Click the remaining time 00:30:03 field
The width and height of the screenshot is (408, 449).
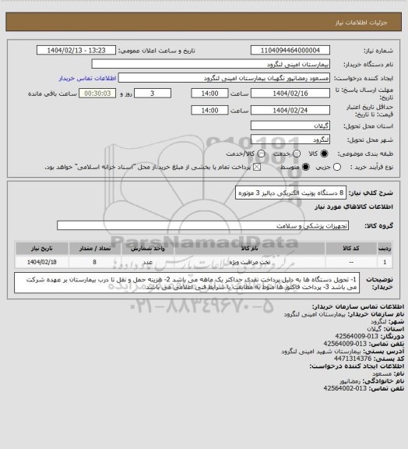click(97, 94)
